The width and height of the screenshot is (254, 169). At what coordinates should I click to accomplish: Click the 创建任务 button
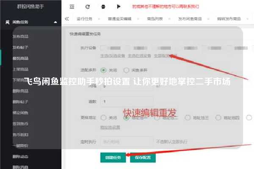coord(113,157)
